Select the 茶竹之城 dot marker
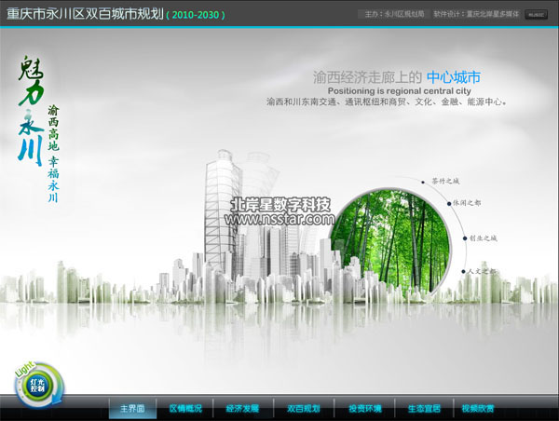 coord(424,181)
